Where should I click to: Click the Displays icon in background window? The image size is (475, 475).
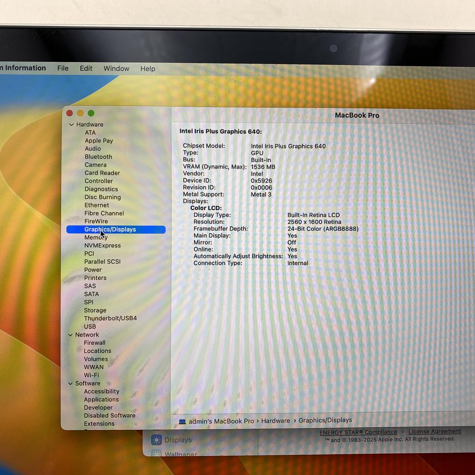(156, 440)
